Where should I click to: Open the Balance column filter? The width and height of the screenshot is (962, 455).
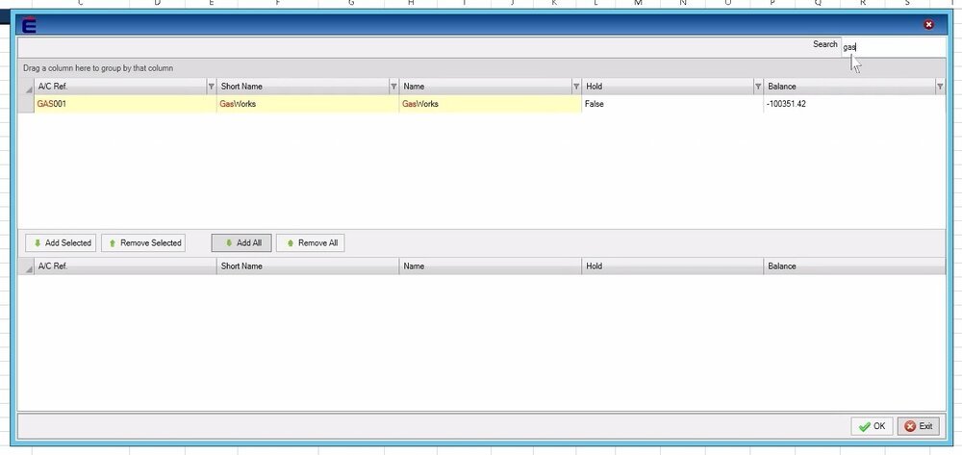tap(940, 87)
